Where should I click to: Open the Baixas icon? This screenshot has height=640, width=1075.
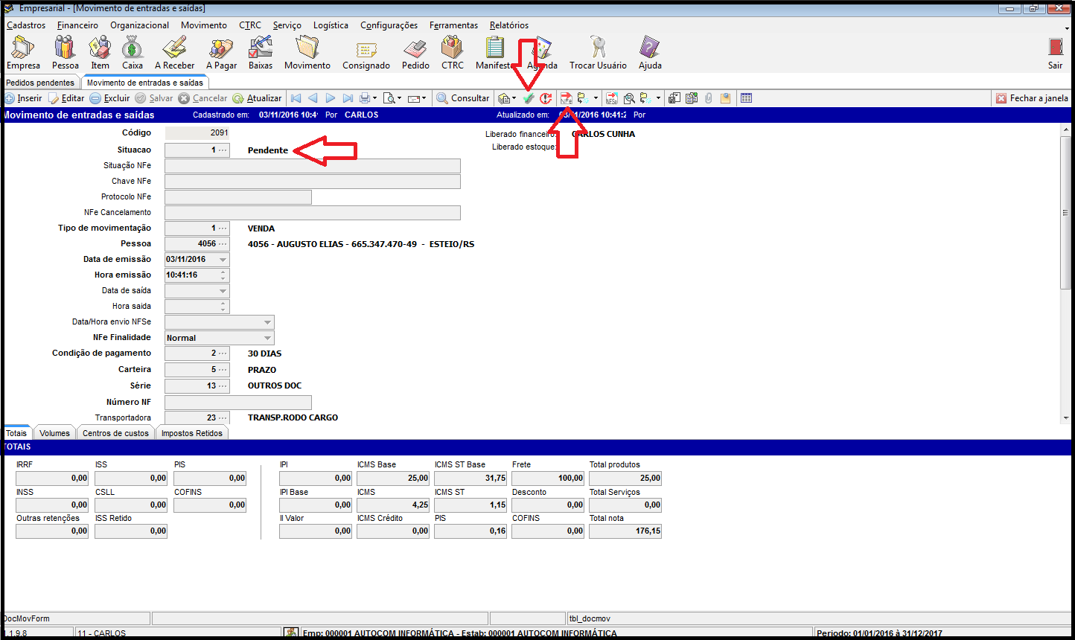261,52
